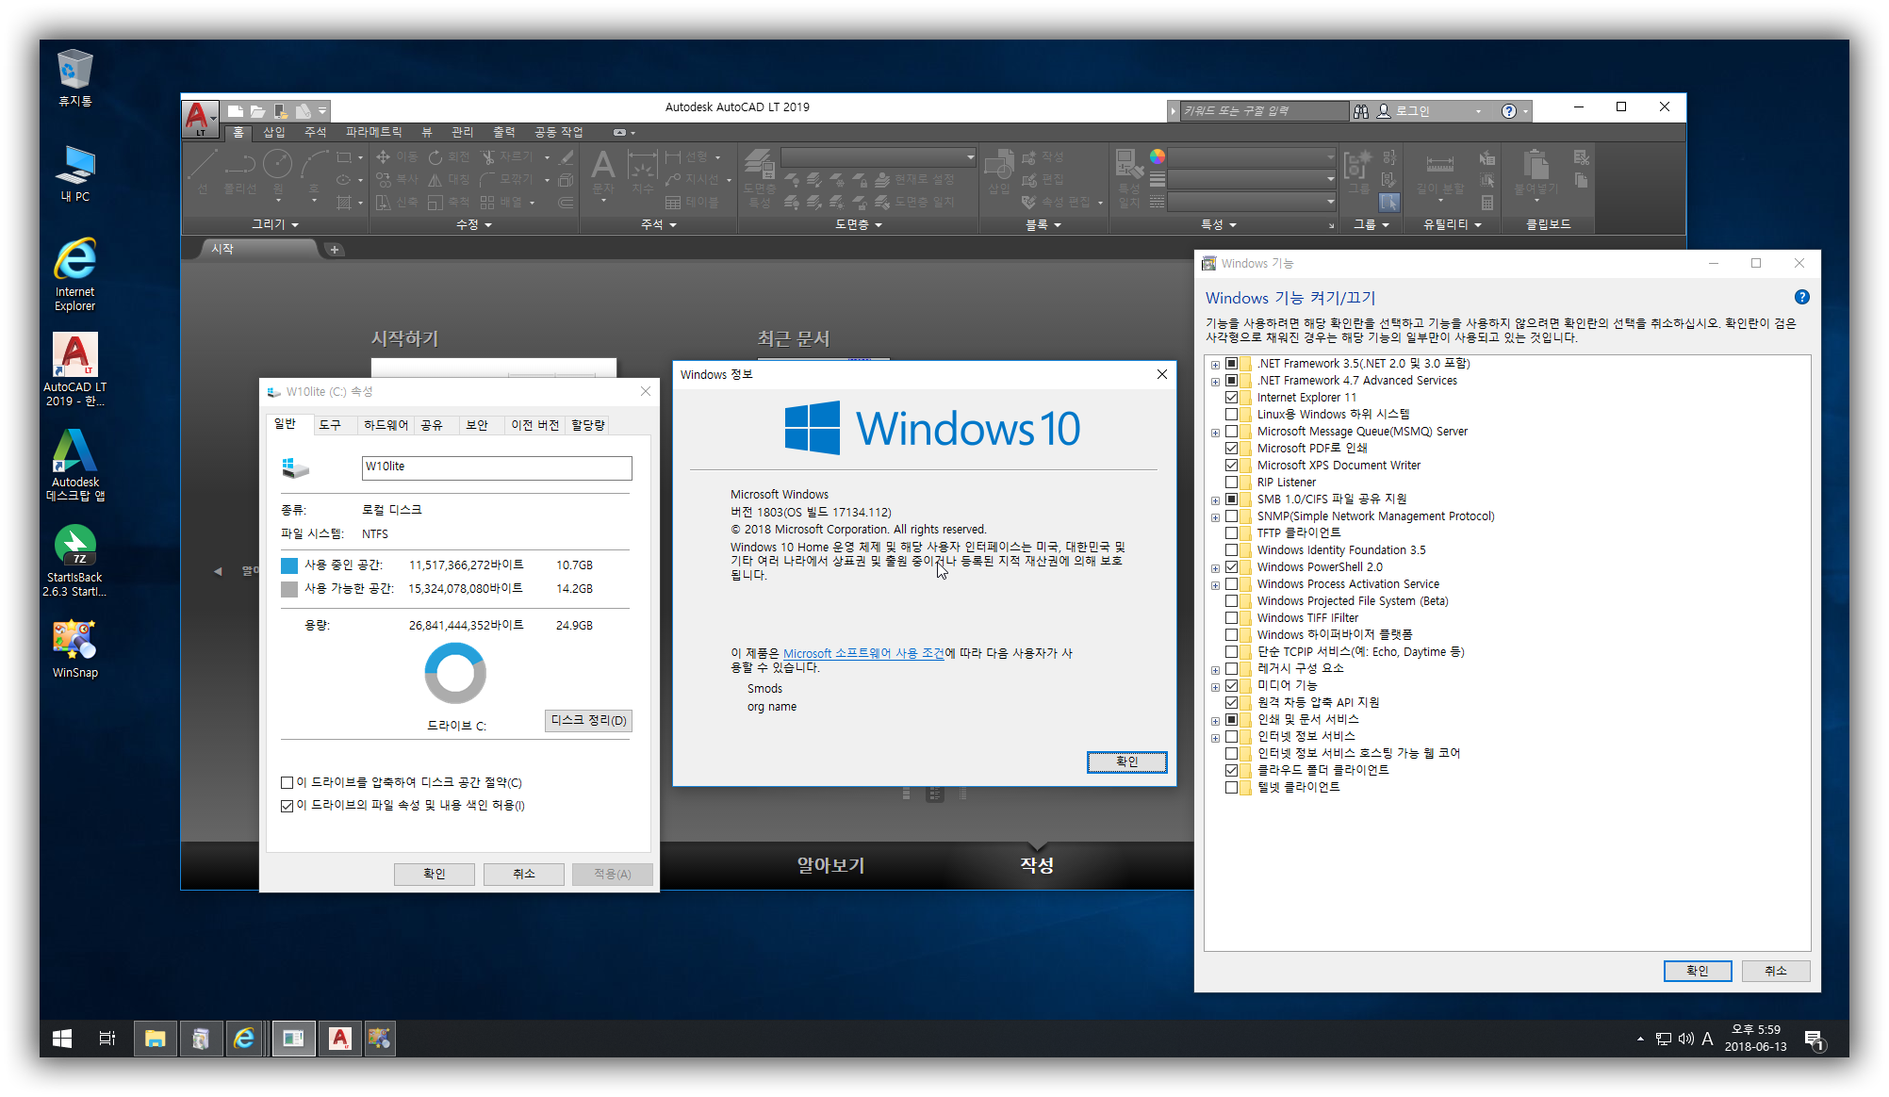The image size is (1889, 1097).
Task: Open the 로그인 dropdown in AutoCAD title bar
Action: coord(1478,111)
